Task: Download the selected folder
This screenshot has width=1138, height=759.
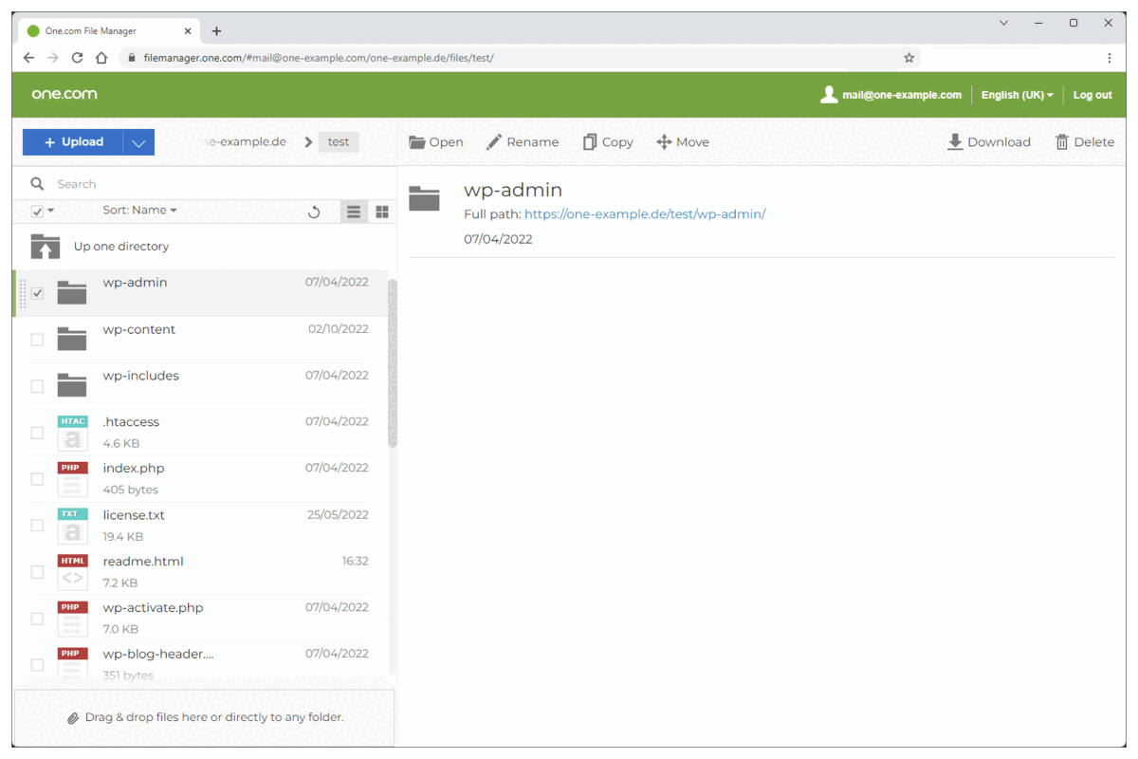Action: 989,141
